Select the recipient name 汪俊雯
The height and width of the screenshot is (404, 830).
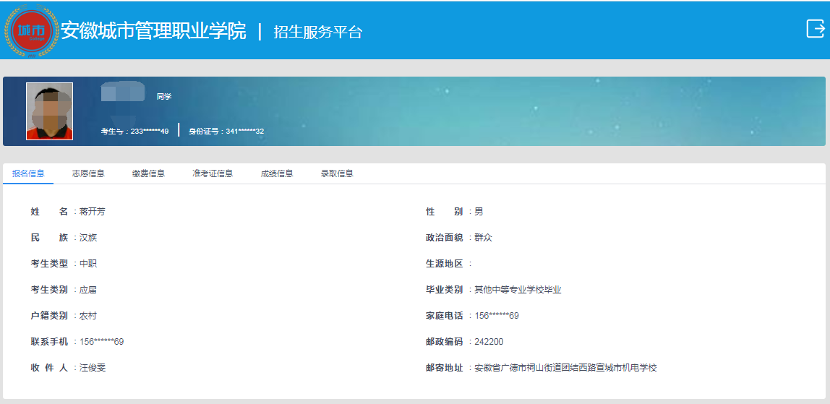pyautogui.click(x=93, y=368)
